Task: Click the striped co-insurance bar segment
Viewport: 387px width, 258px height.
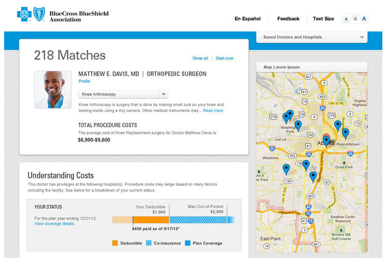Action: [198, 220]
